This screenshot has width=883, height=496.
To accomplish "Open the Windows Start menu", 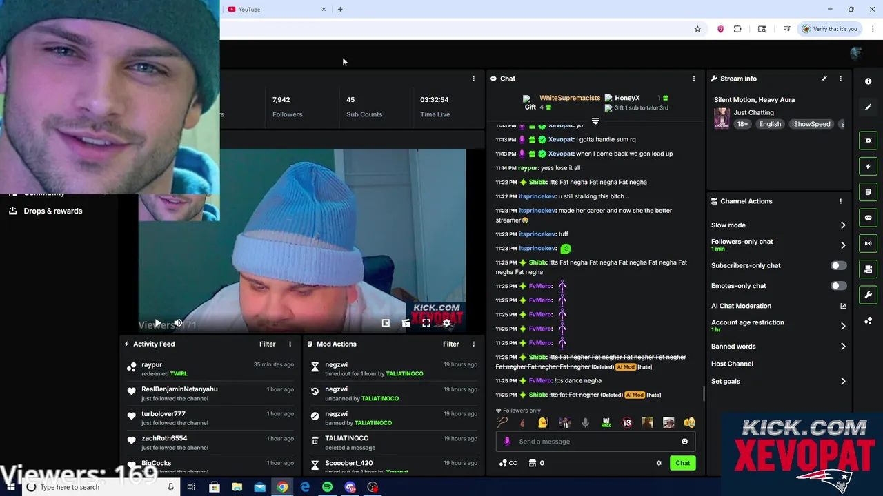I will point(10,487).
